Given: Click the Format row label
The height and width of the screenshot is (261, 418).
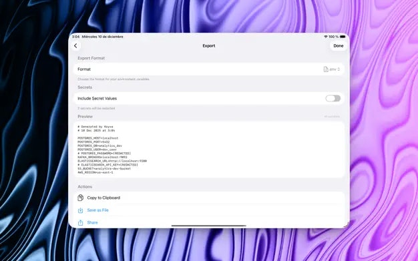Looking at the screenshot, I should pos(84,69).
